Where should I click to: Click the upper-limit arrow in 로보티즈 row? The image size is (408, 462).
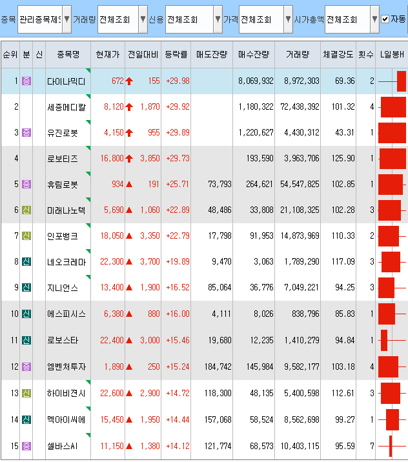(129, 159)
